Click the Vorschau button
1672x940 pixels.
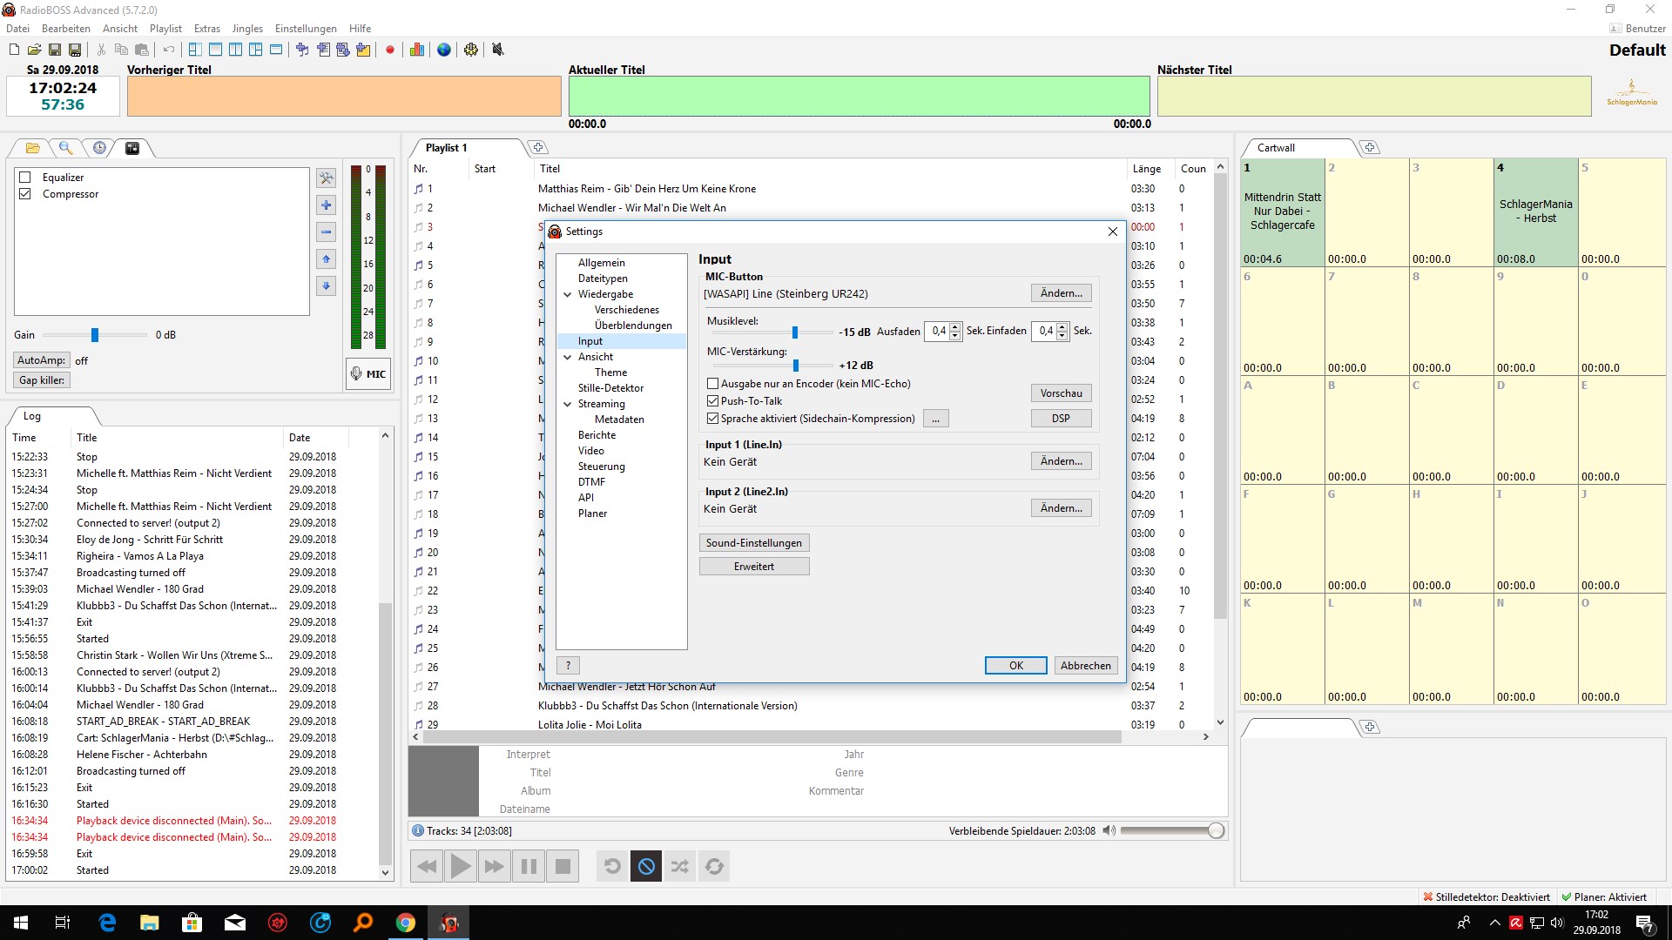point(1061,393)
